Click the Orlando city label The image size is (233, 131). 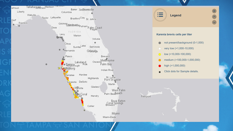coord(92,51)
